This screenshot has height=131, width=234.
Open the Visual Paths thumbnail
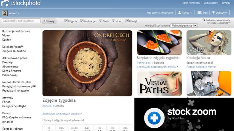(159, 84)
